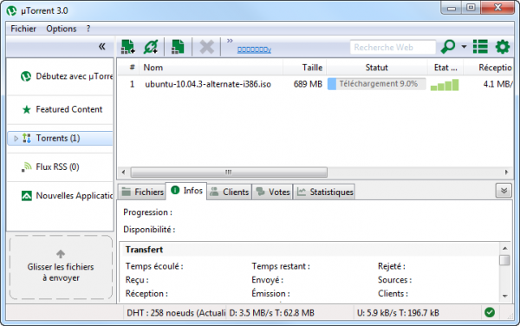Click µTorrent logo in title bar

(11, 11)
